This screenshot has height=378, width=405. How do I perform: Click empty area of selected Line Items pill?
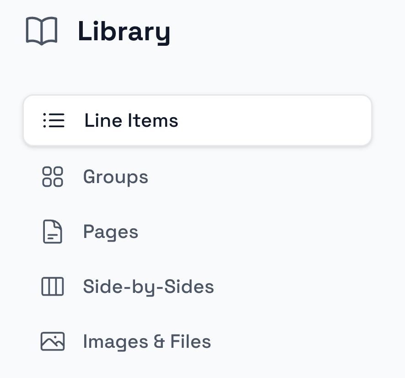pos(284,120)
